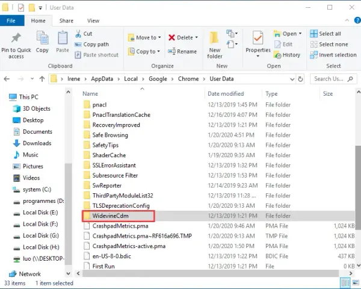Click the file list vertical scrollbar thumb

[358, 188]
